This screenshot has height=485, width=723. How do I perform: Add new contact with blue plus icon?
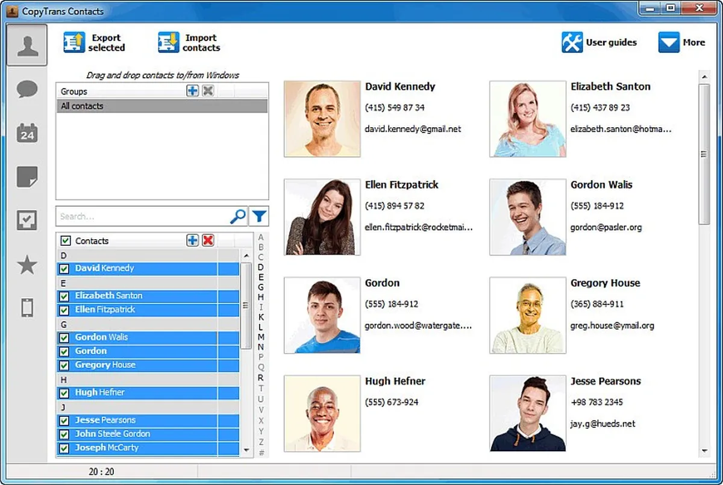pyautogui.click(x=193, y=240)
